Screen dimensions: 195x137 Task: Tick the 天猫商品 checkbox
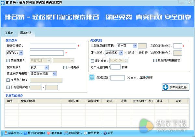(x=65, y=67)
